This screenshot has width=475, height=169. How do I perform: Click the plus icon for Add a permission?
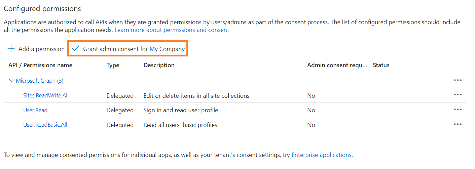(x=11, y=49)
